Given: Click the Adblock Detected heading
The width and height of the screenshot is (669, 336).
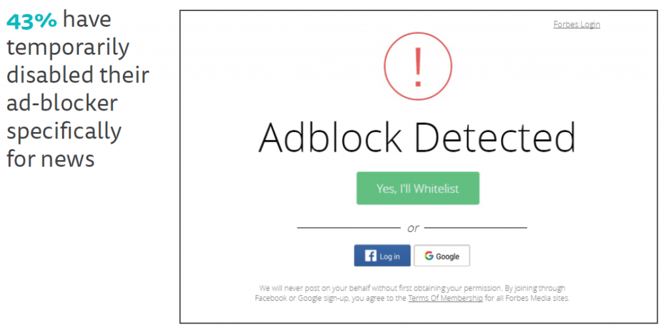Looking at the screenshot, I should 417,138.
